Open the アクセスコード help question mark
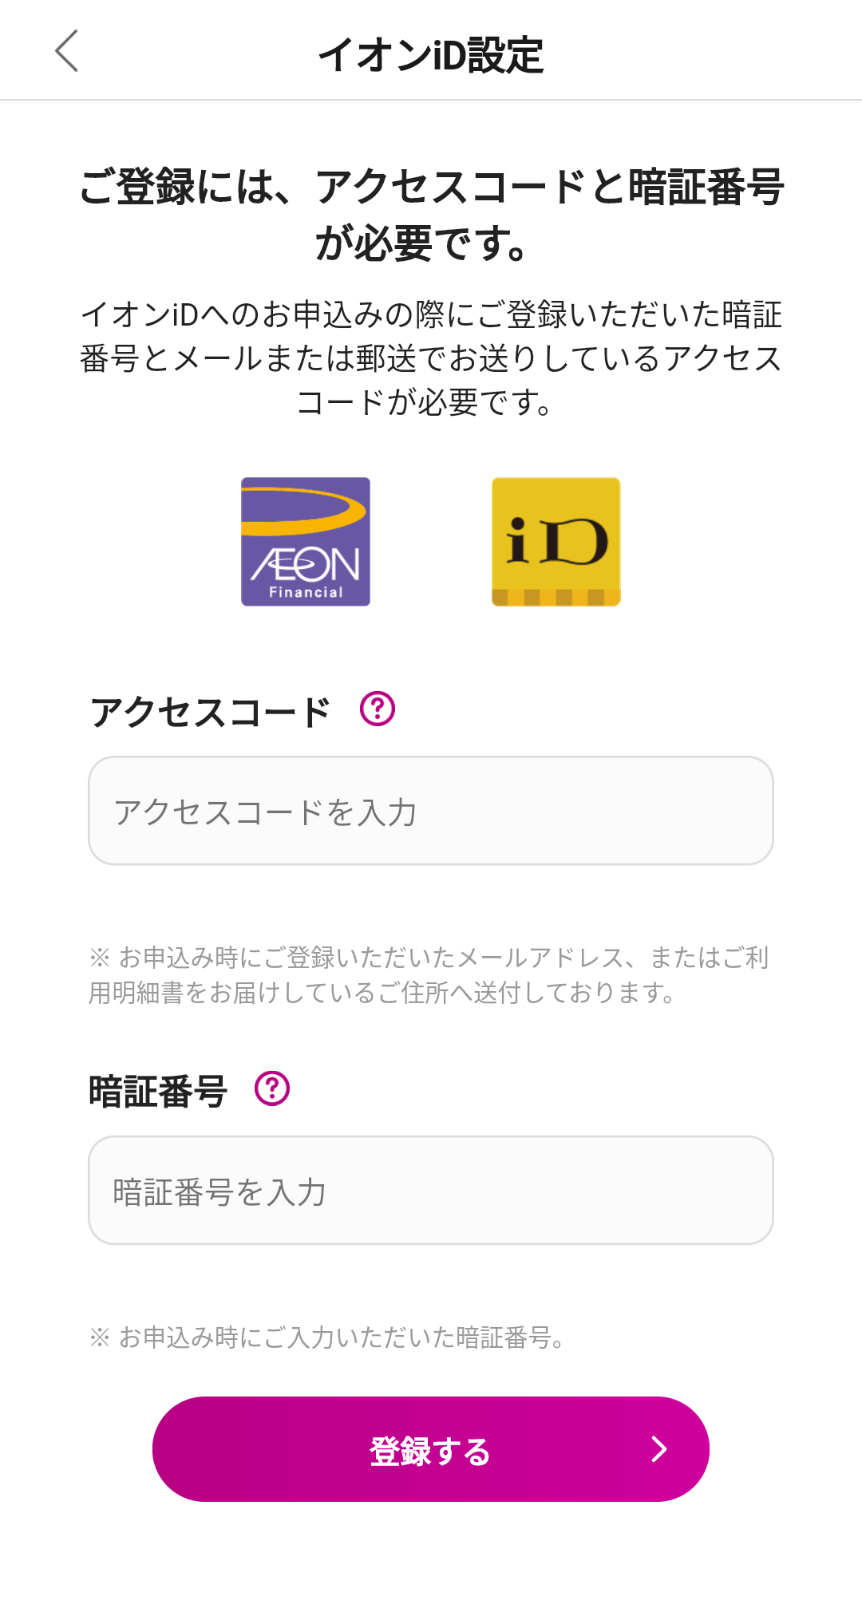Viewport: 862px width, 1608px height. point(378,709)
